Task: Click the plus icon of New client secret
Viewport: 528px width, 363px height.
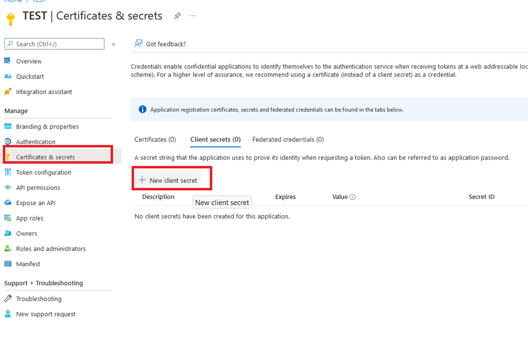Action: pyautogui.click(x=142, y=180)
